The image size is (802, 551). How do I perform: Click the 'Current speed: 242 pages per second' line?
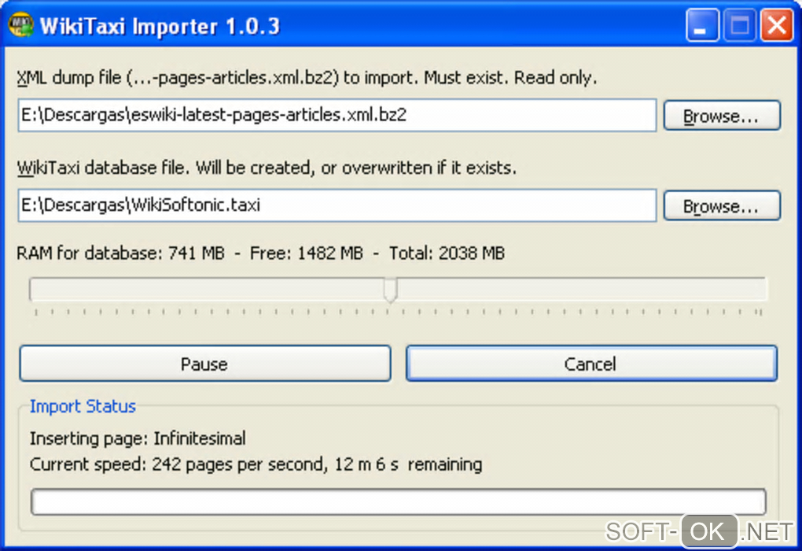pyautogui.click(x=256, y=464)
